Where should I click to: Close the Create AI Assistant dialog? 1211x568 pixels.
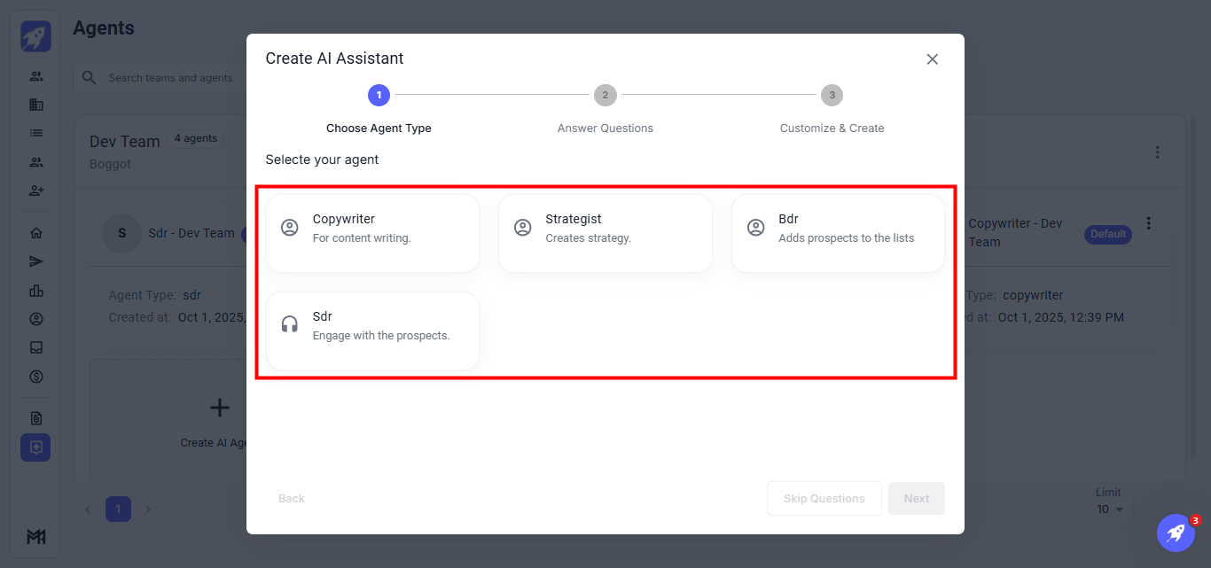coord(932,59)
